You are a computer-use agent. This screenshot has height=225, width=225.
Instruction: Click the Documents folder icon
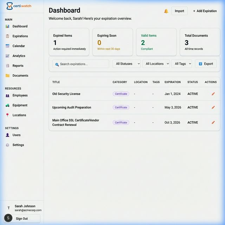[x=7, y=76]
